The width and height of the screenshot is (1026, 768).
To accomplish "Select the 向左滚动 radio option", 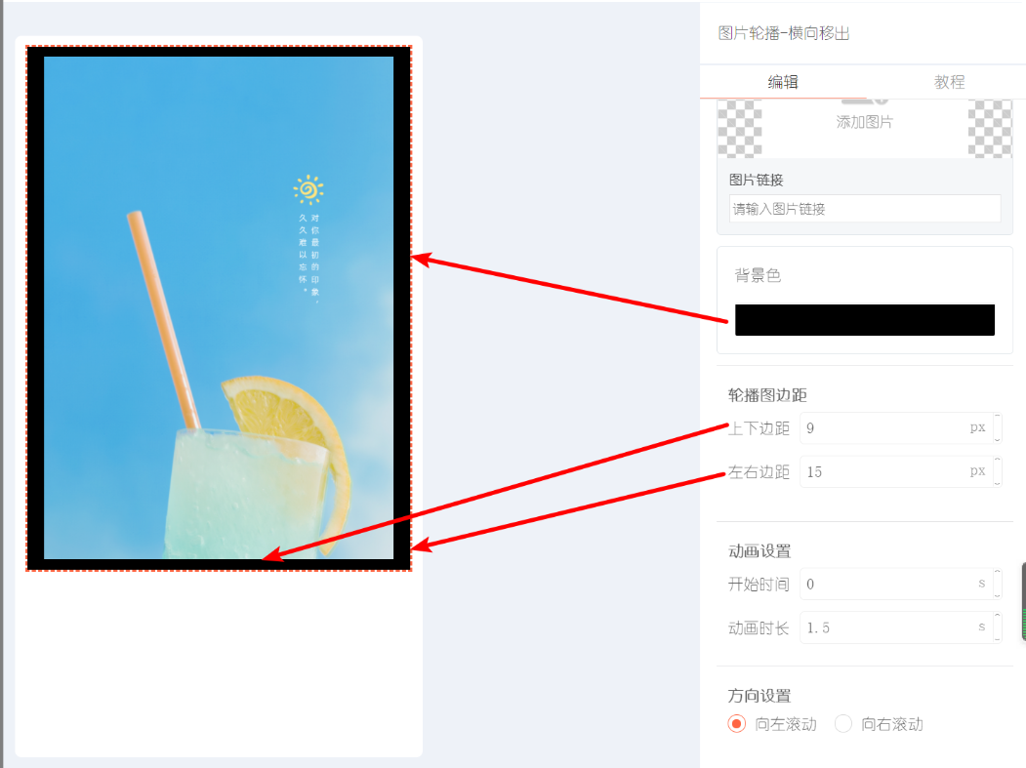I will (737, 724).
